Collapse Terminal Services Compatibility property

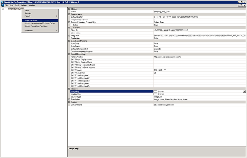coord(69,22)
